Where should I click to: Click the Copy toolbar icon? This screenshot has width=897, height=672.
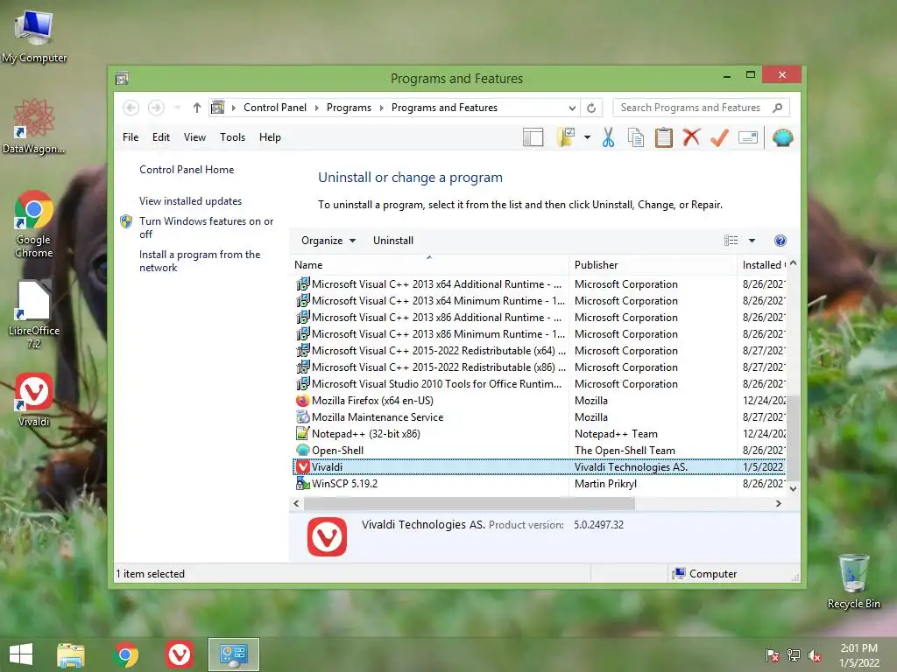[636, 137]
